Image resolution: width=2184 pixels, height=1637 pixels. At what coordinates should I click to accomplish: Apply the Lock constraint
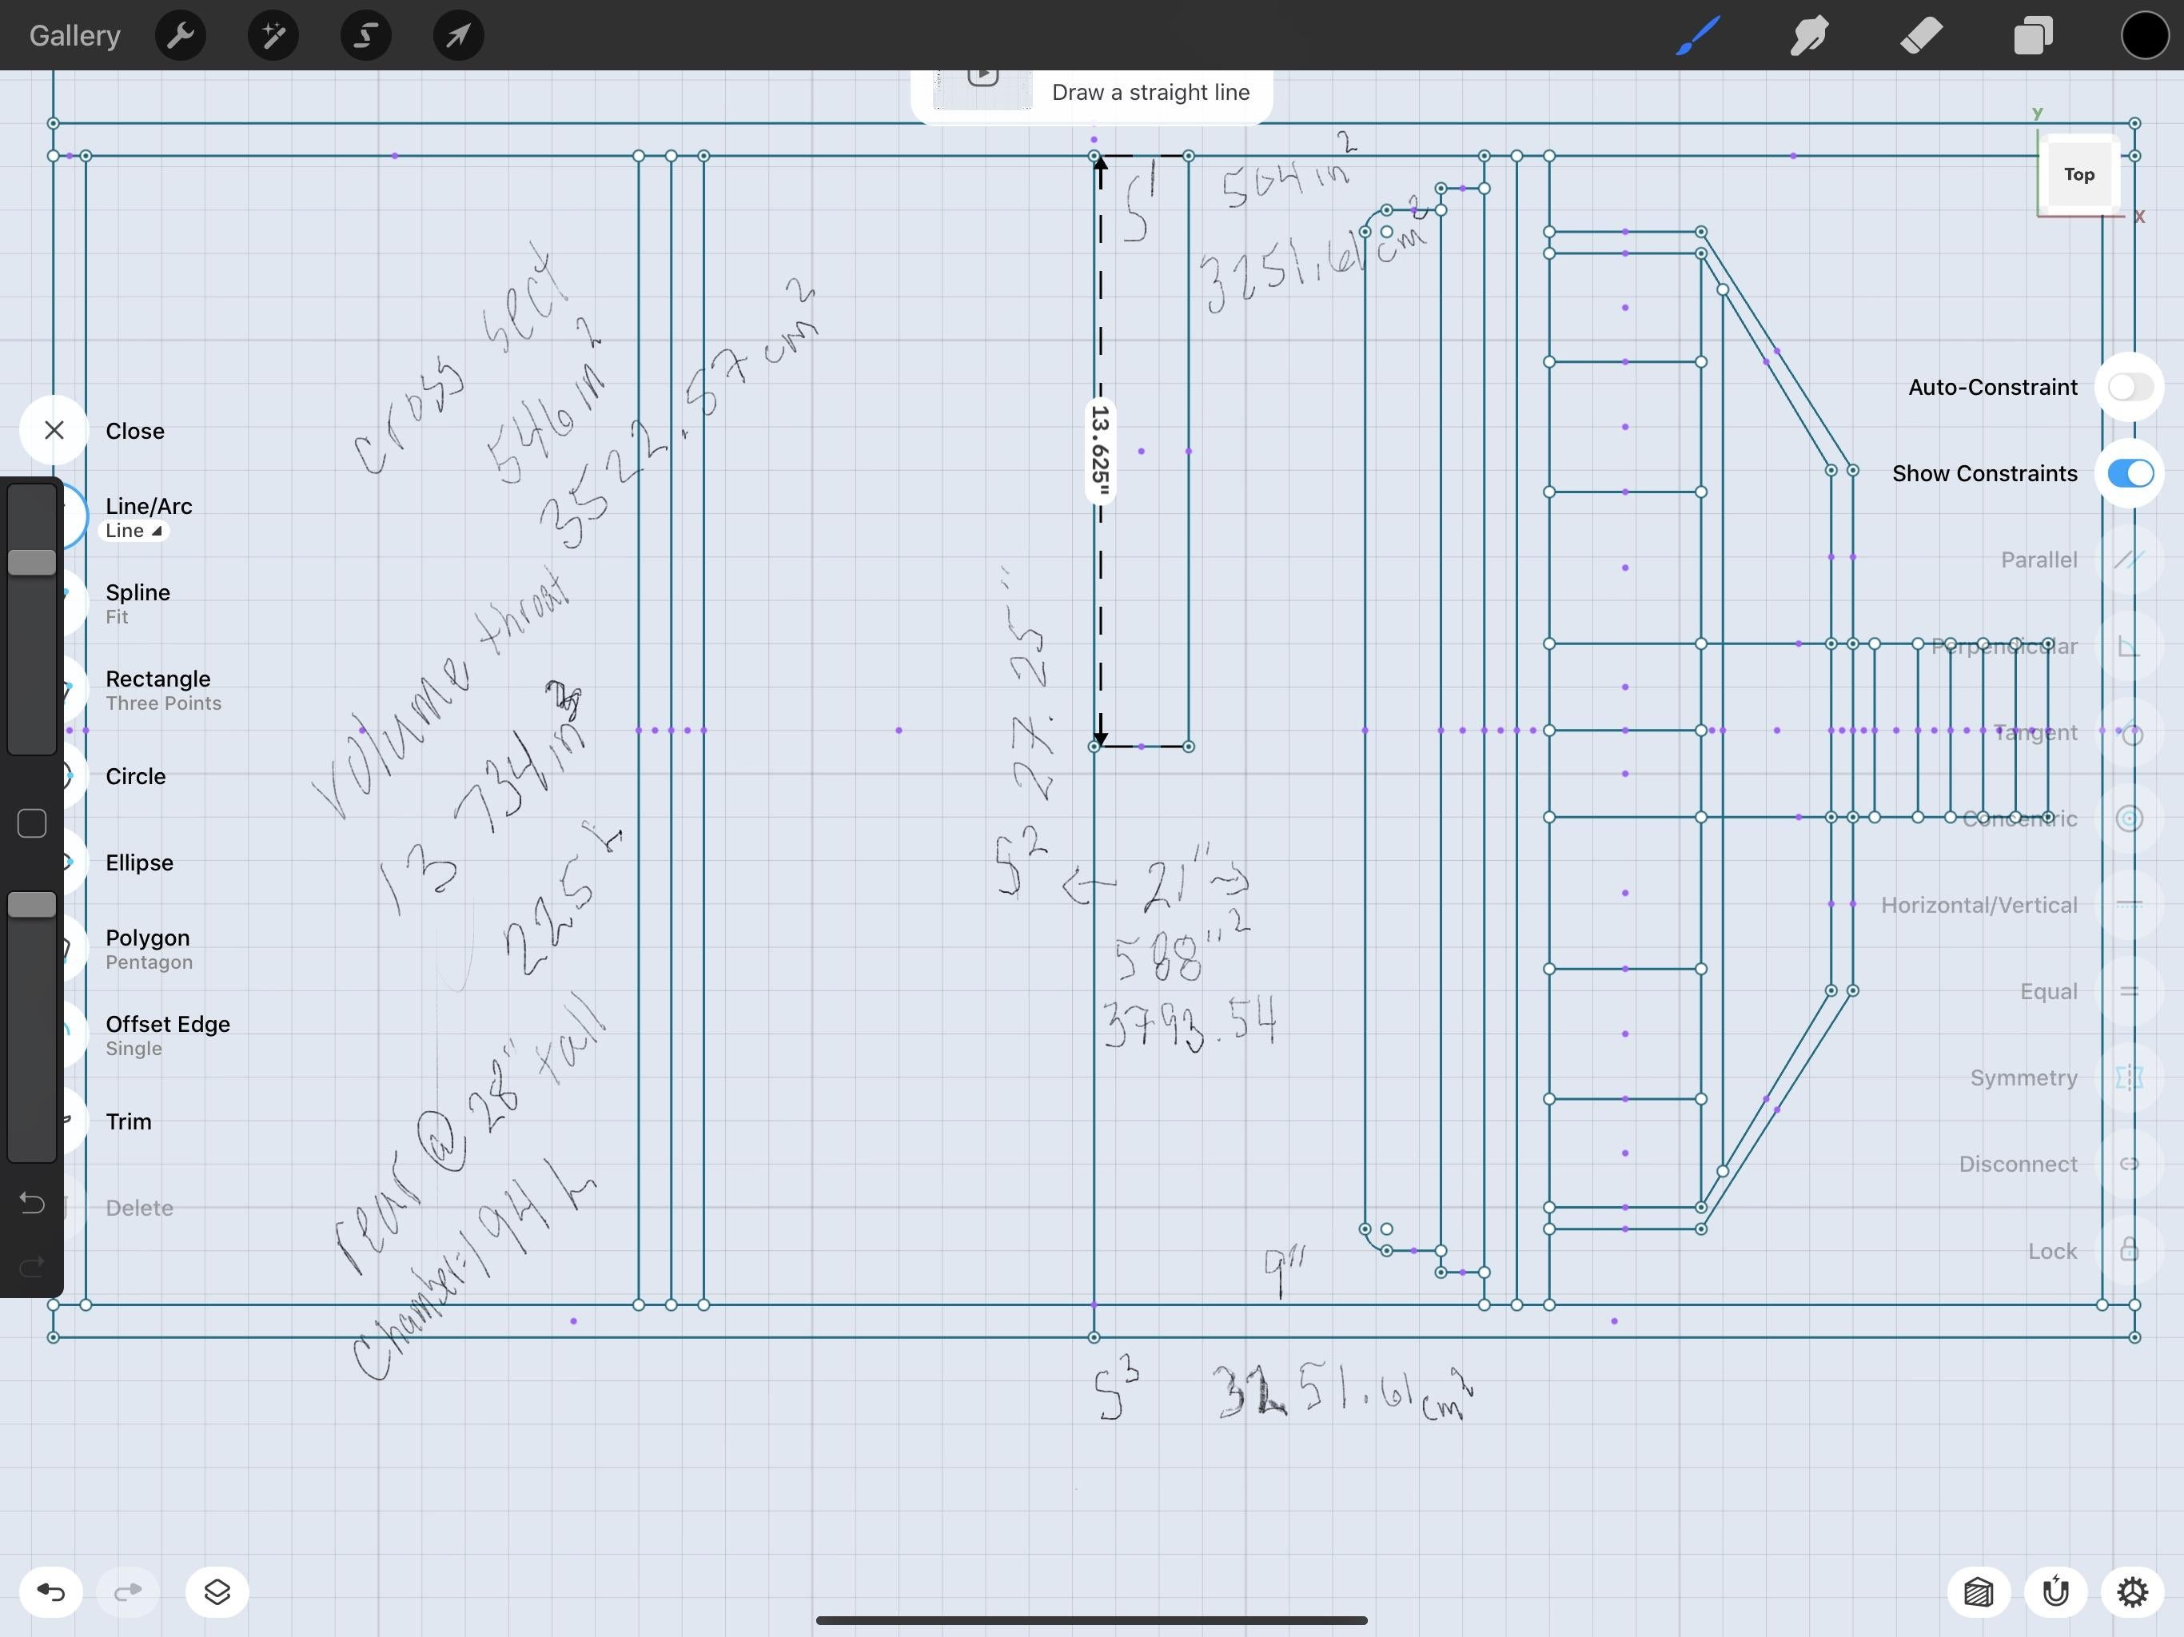[2129, 1251]
